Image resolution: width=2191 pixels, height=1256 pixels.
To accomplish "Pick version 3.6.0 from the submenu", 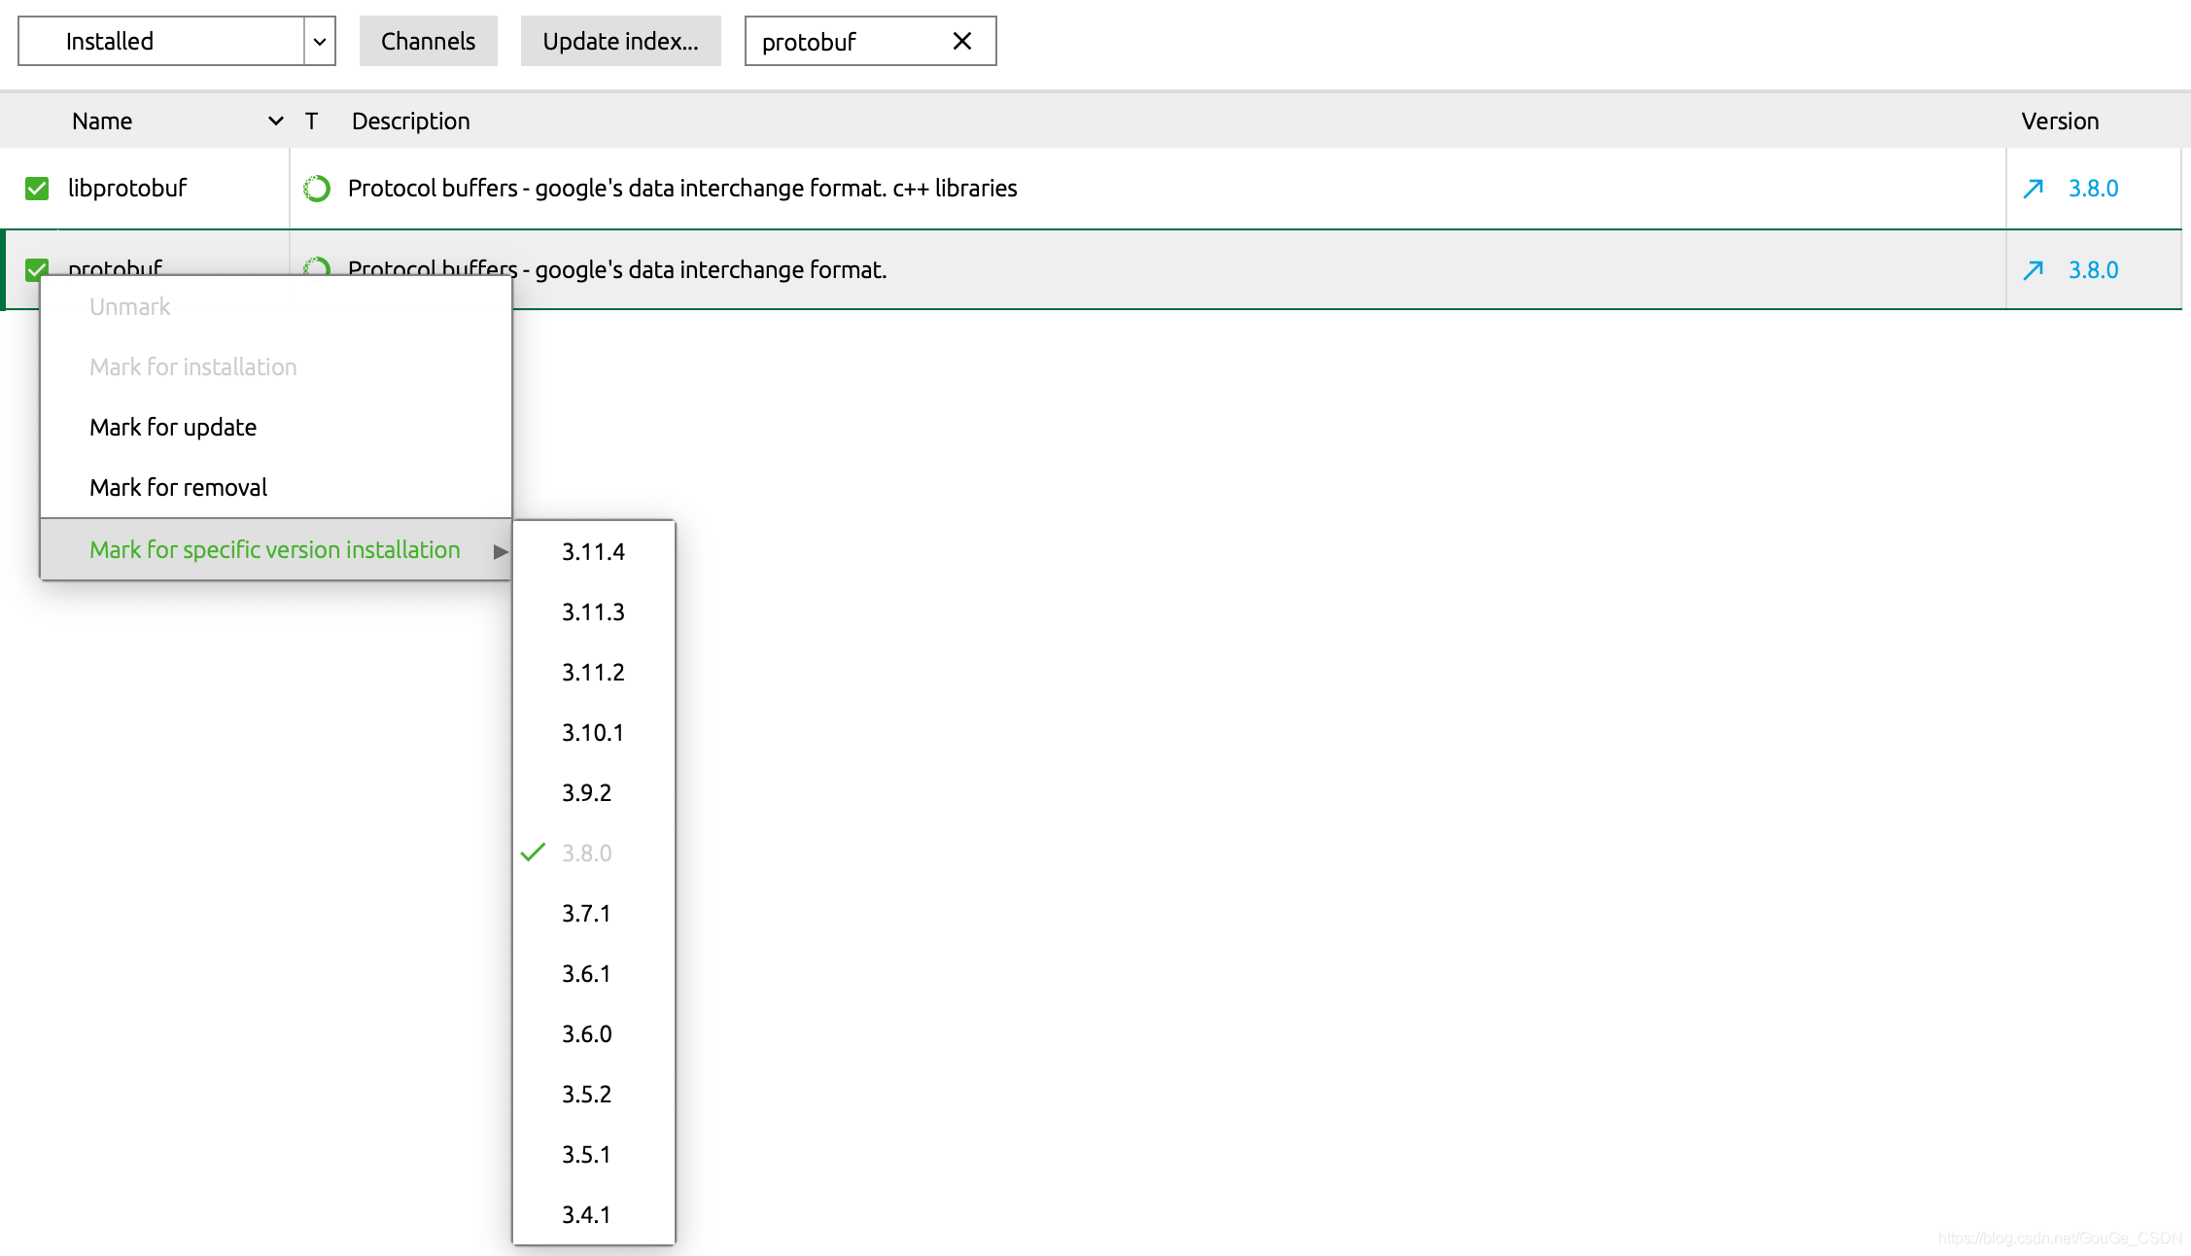I will (x=594, y=1033).
